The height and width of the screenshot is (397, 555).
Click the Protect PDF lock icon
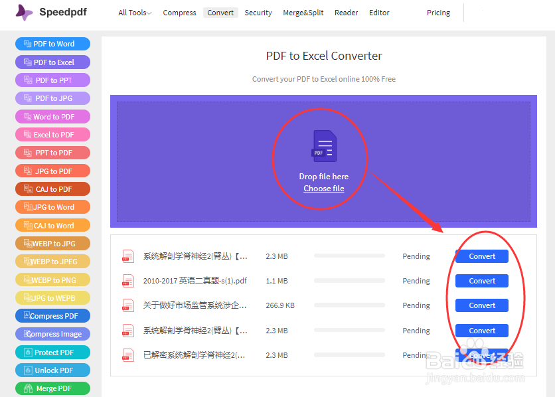pyautogui.click(x=28, y=353)
